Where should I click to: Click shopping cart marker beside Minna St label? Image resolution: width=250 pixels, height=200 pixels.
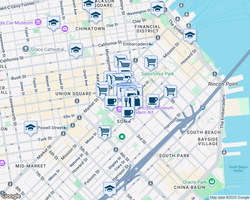[x=104, y=133]
